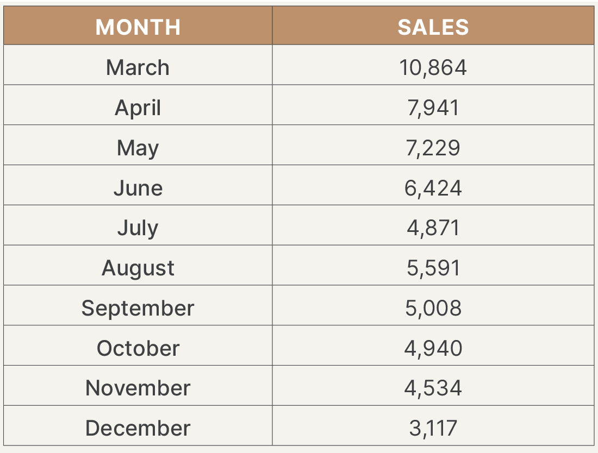The width and height of the screenshot is (598, 453).
Task: Click the November month cell
Action: pyautogui.click(x=138, y=388)
